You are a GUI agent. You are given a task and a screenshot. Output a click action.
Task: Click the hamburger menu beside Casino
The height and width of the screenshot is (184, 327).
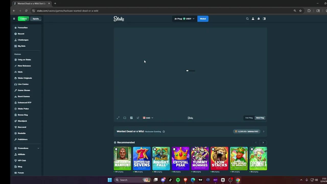(14, 19)
